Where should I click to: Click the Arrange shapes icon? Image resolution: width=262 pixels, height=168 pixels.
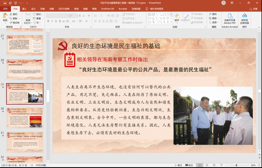click(177, 16)
